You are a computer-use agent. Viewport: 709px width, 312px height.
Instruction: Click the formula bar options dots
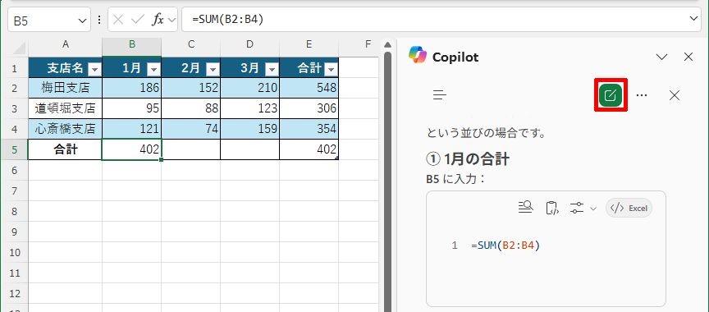pyautogui.click(x=99, y=20)
